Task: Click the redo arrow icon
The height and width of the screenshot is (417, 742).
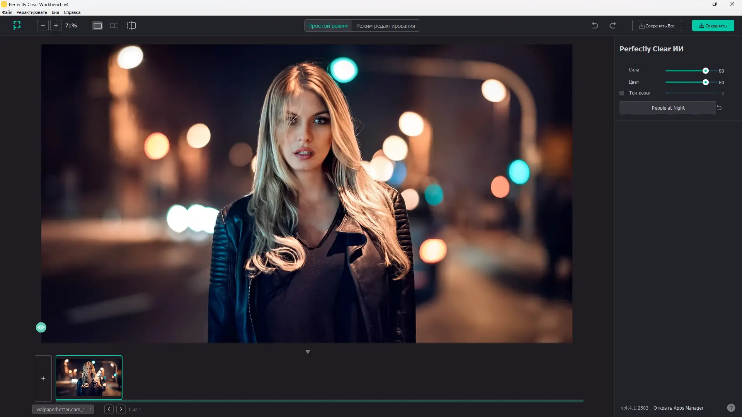Action: pos(613,25)
